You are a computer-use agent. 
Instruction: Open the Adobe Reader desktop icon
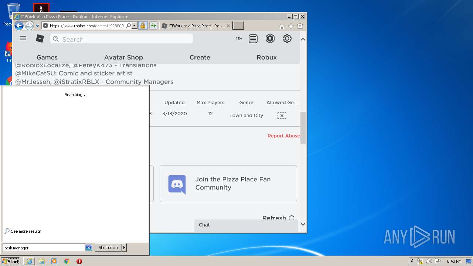[41, 8]
